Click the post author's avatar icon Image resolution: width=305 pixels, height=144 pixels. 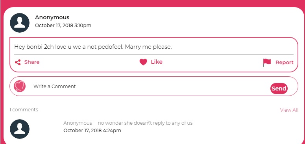coord(20,23)
